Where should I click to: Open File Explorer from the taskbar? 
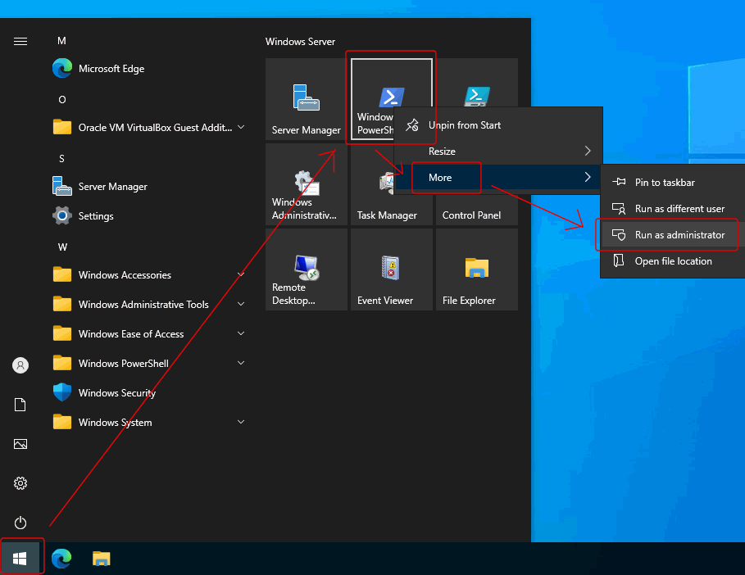[101, 559]
